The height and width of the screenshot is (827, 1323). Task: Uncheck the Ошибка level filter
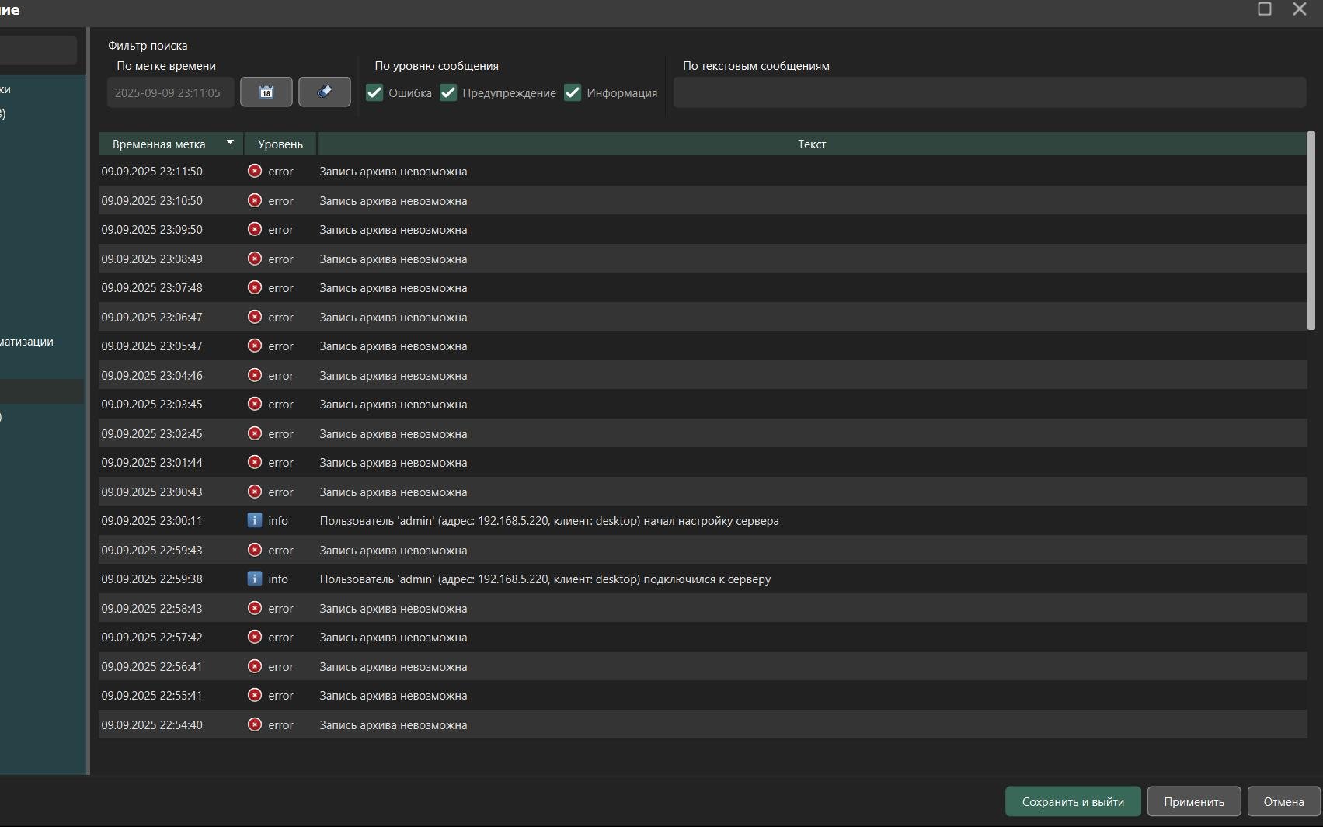374,92
